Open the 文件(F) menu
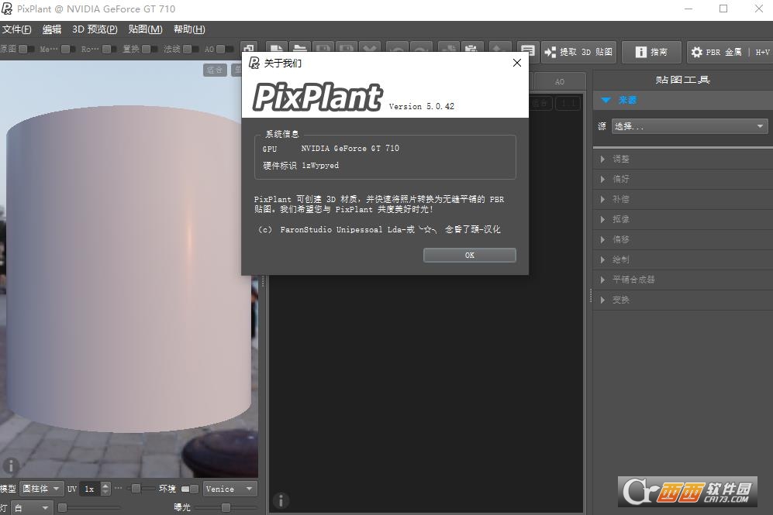 click(17, 29)
